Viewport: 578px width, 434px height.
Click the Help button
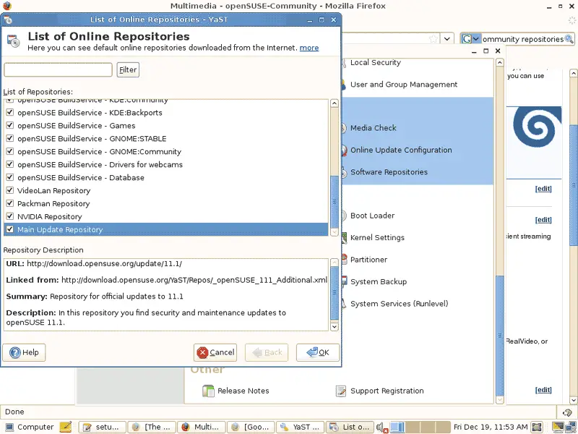pos(24,352)
